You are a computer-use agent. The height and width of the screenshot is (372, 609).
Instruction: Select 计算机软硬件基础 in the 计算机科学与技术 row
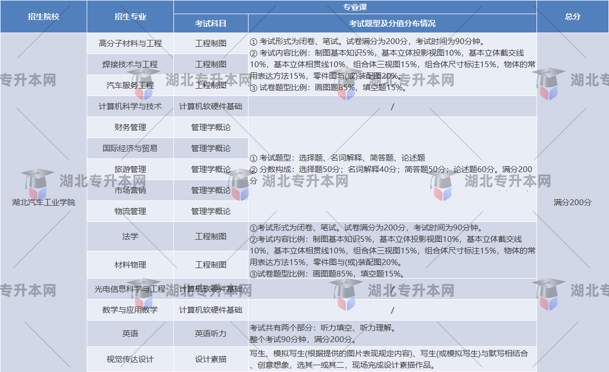point(211,107)
